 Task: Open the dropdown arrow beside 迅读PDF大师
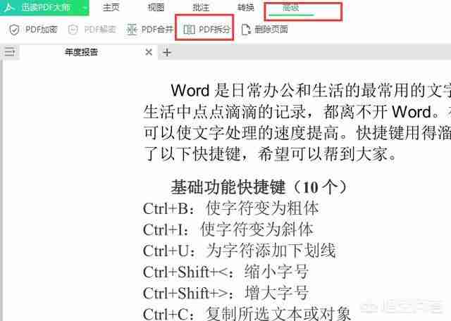pos(85,8)
